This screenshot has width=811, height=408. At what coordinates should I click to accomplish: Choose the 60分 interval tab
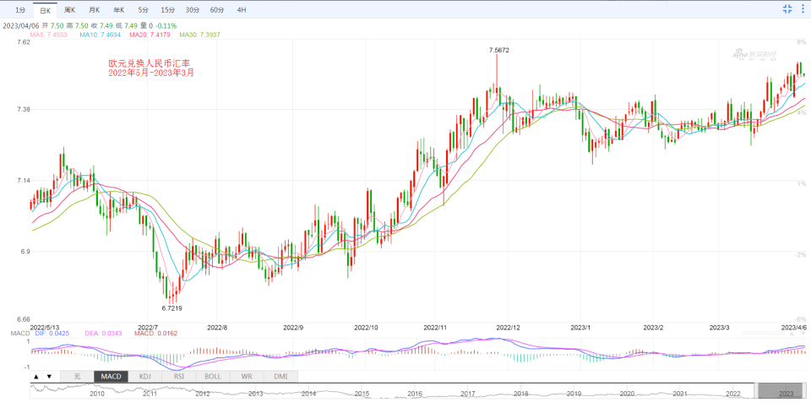click(217, 9)
